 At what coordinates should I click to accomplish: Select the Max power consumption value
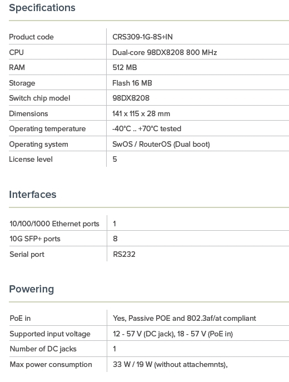tap(170, 364)
